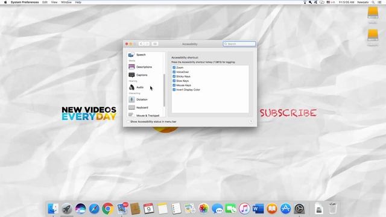
Task: Open Spotlight search in the menu bar
Action: (x=373, y=2)
